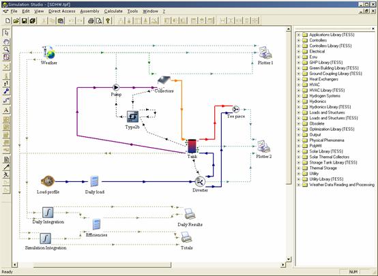Click the Print toolbar icon

click(x=91, y=20)
